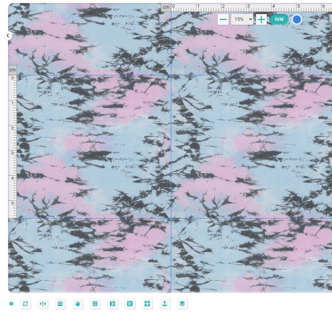This screenshot has height=312, width=332.
Task: Click the mirror flip tool icon
Action: pyautogui.click(x=43, y=304)
